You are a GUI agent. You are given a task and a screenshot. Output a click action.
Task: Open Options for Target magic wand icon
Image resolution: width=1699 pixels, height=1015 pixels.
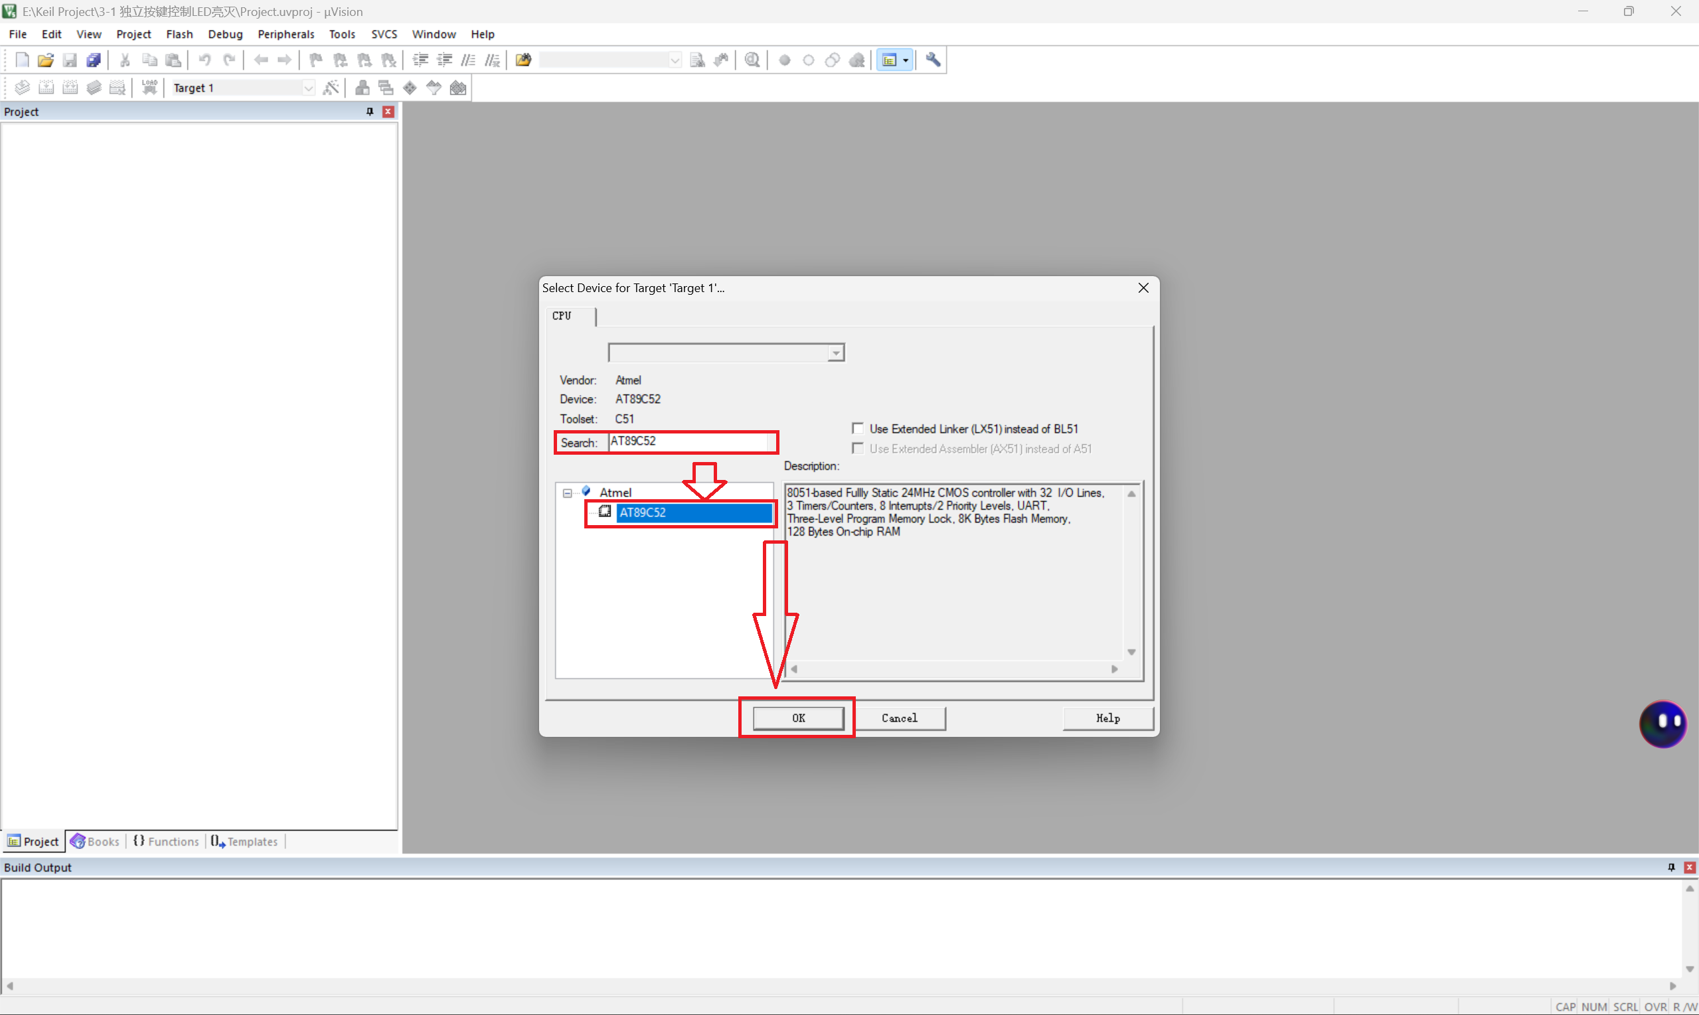(331, 88)
